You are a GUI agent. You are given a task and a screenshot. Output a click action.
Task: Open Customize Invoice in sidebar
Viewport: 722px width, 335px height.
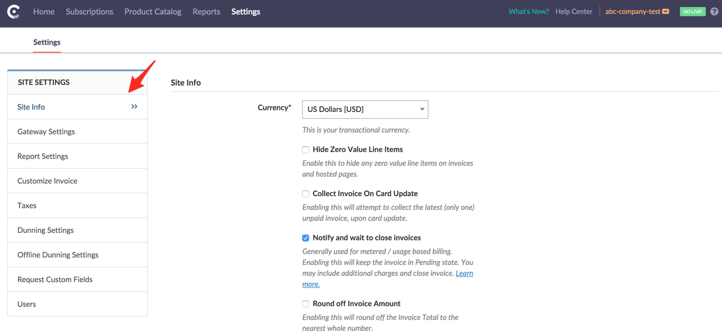click(x=77, y=181)
